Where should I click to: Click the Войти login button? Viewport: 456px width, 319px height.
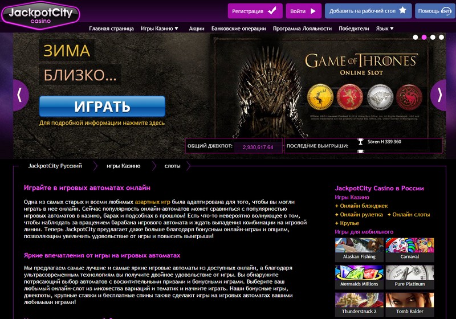(304, 11)
